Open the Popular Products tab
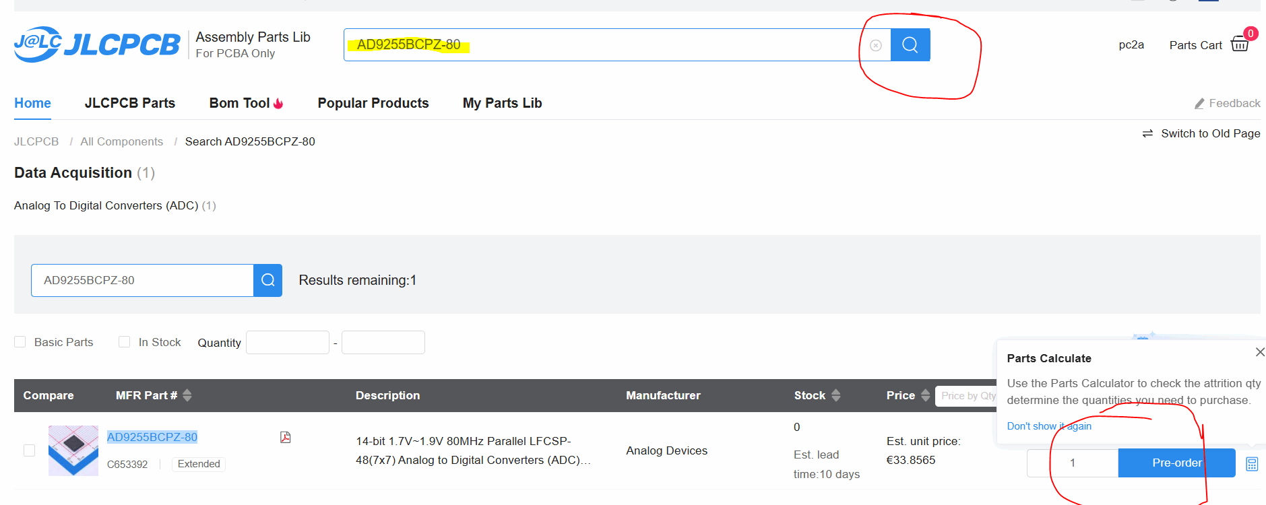1266x505 pixels. [373, 103]
